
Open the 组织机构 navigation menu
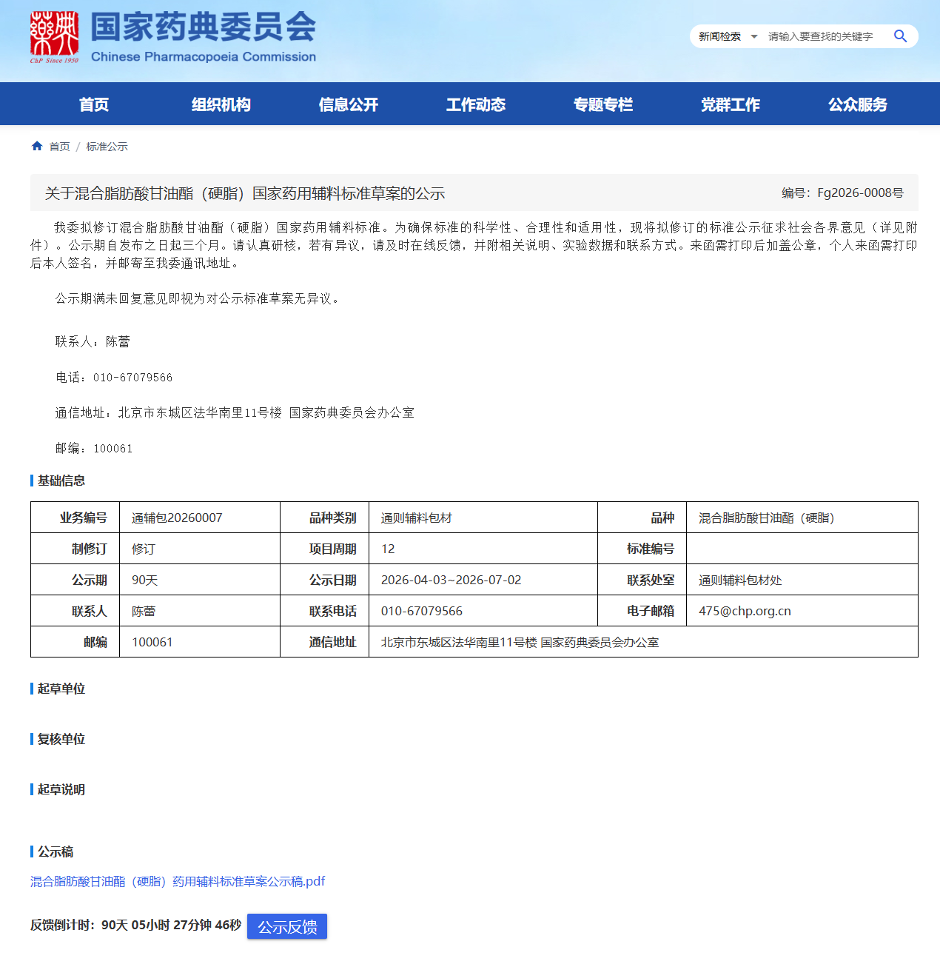click(x=221, y=104)
